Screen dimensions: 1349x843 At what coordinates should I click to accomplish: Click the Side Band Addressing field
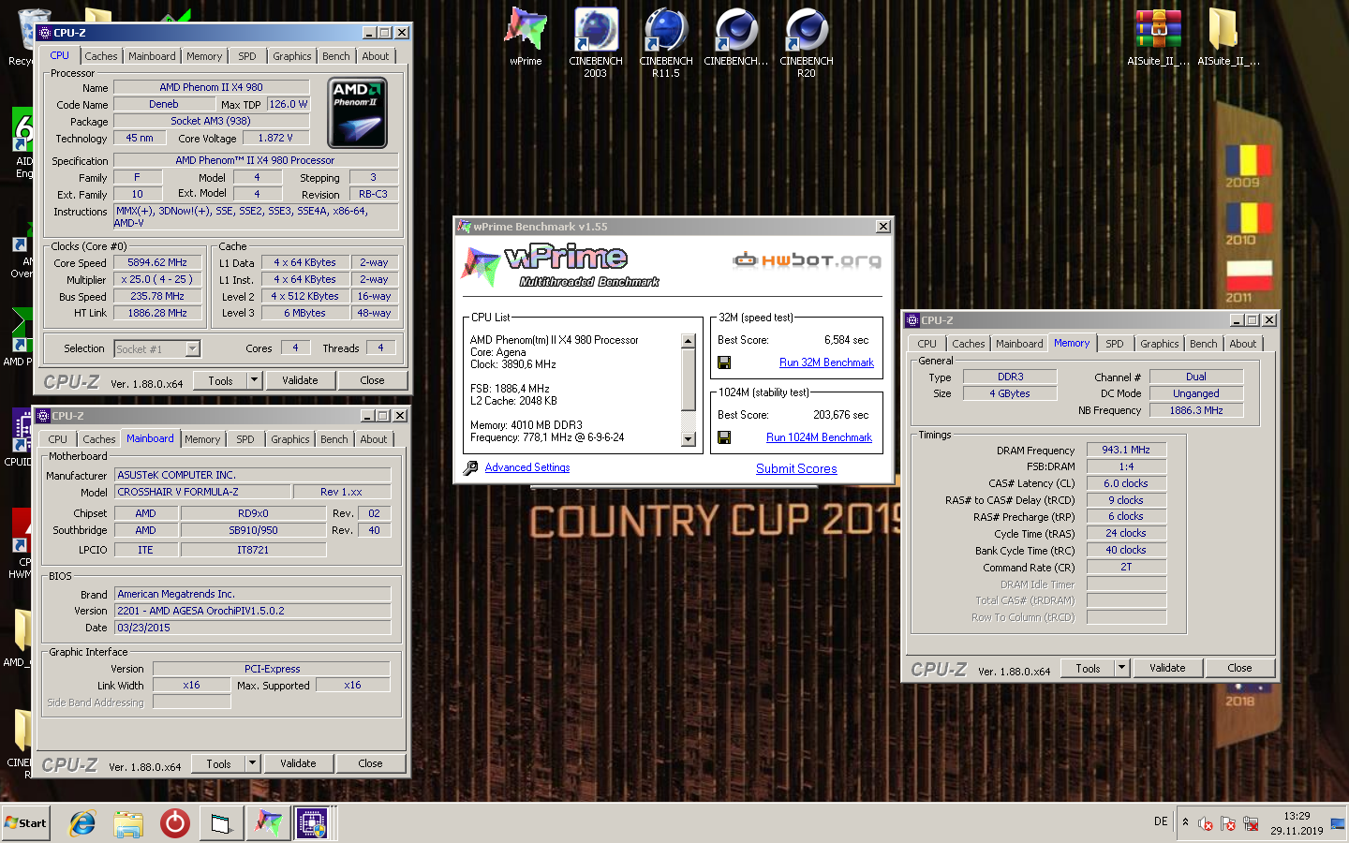tap(191, 702)
